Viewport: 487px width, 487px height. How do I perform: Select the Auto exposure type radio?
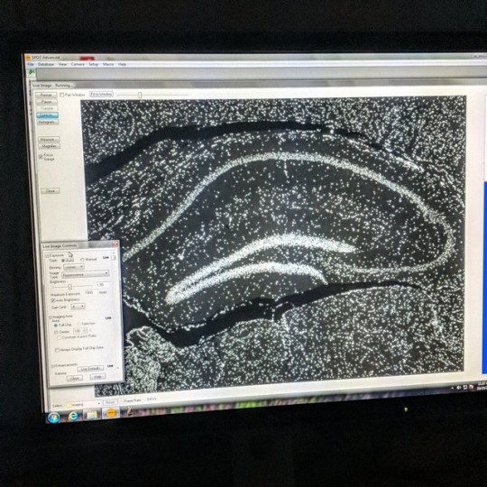63,260
